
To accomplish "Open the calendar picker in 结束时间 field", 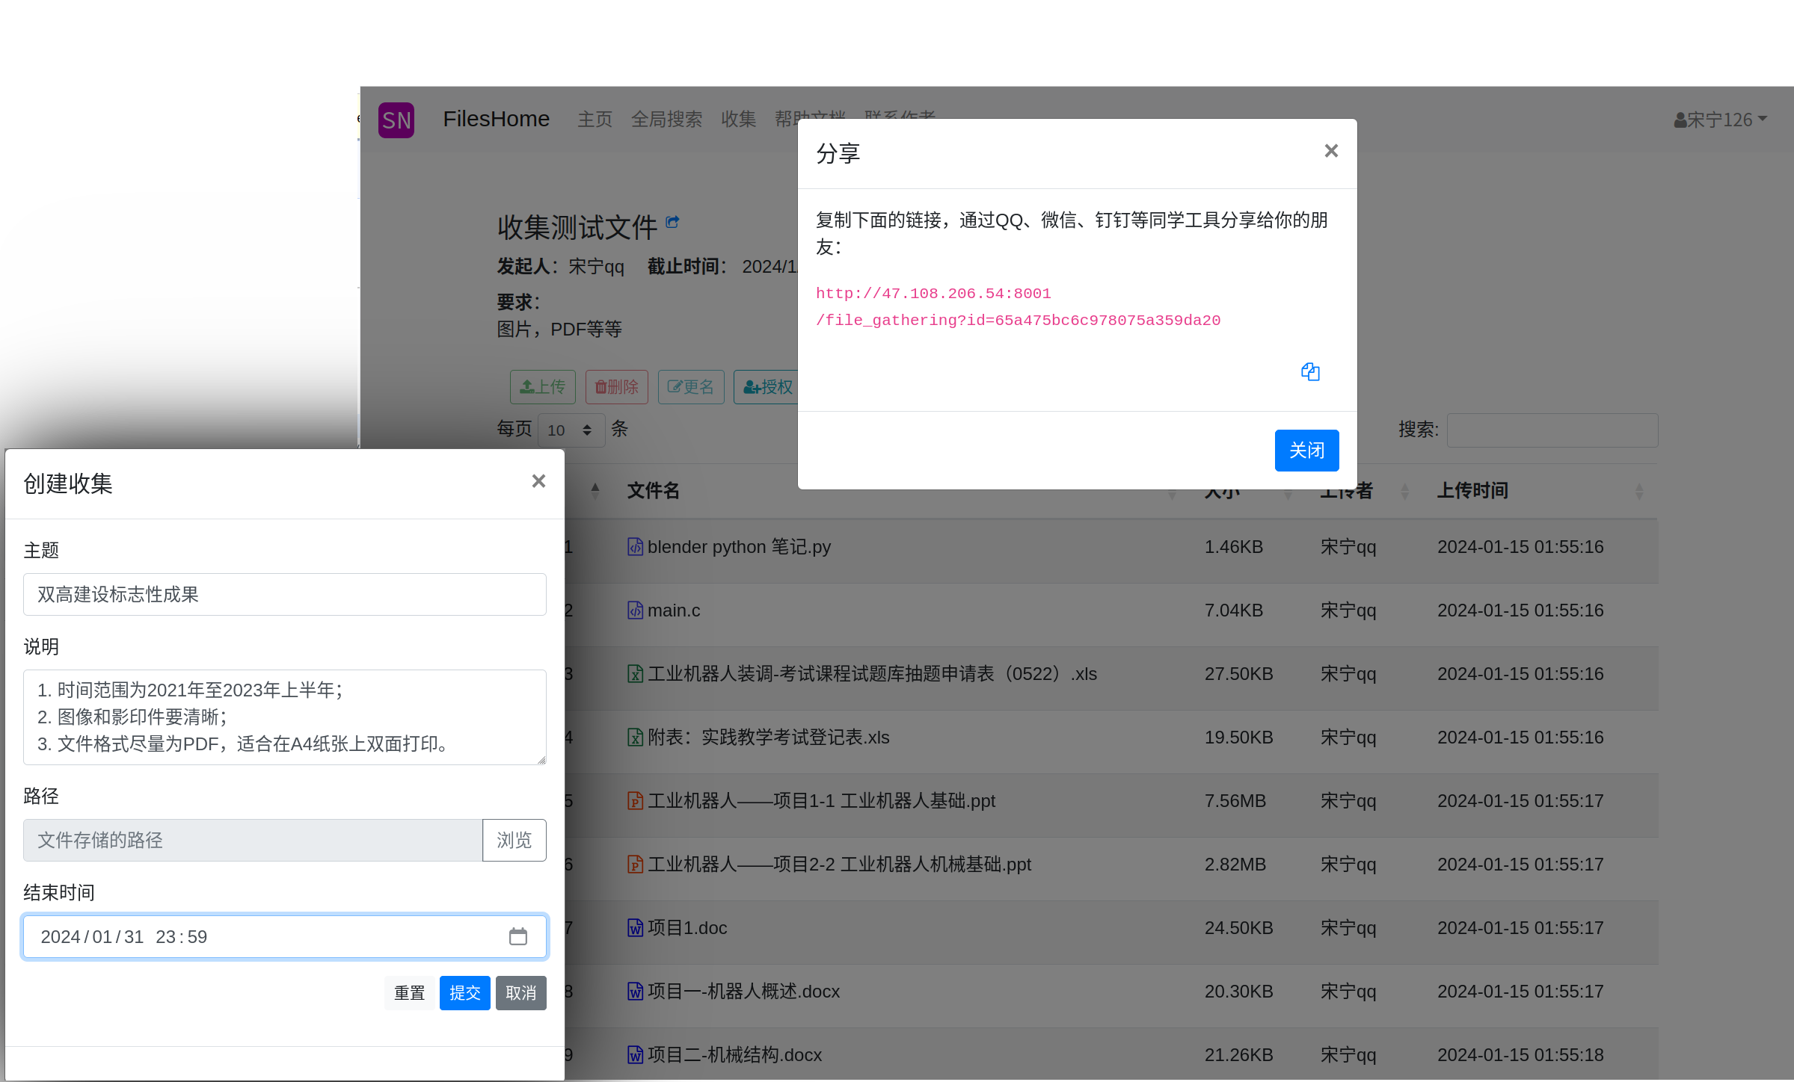I will pyautogui.click(x=517, y=936).
